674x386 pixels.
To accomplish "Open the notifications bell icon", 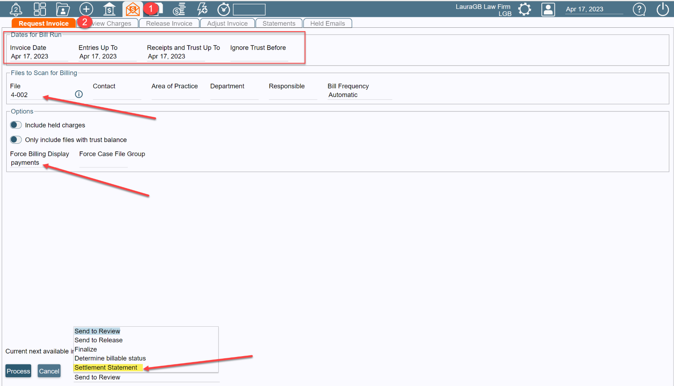I will tap(16, 9).
